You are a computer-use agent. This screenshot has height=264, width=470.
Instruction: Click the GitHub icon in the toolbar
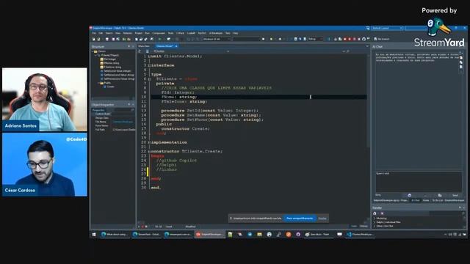pos(364,39)
